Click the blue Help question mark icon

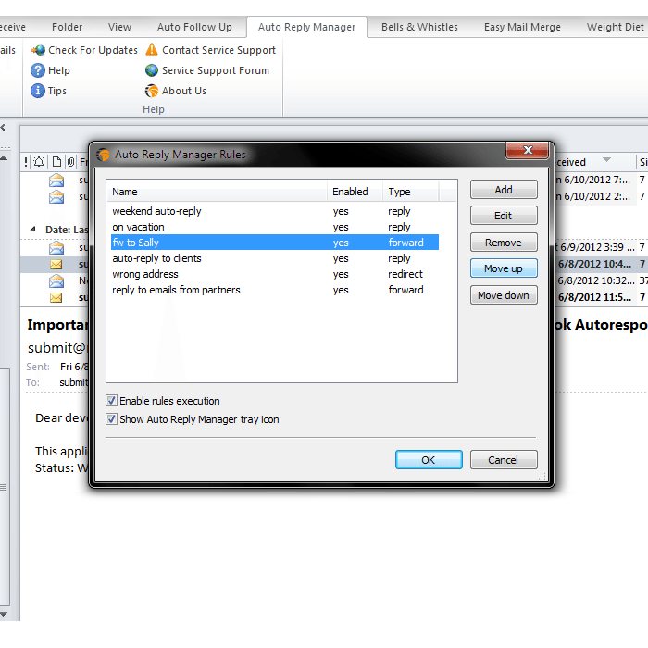[x=38, y=70]
